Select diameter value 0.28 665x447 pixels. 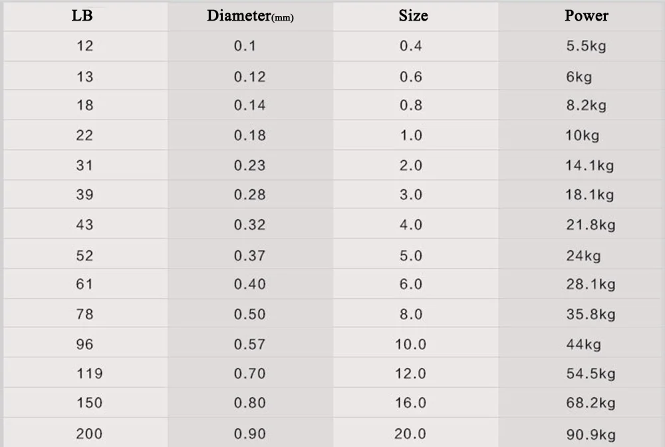[x=249, y=195]
